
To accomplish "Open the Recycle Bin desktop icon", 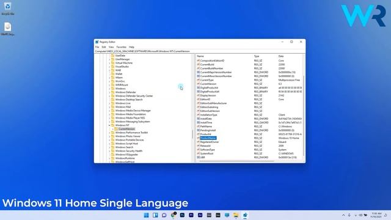I will (x=7, y=8).
